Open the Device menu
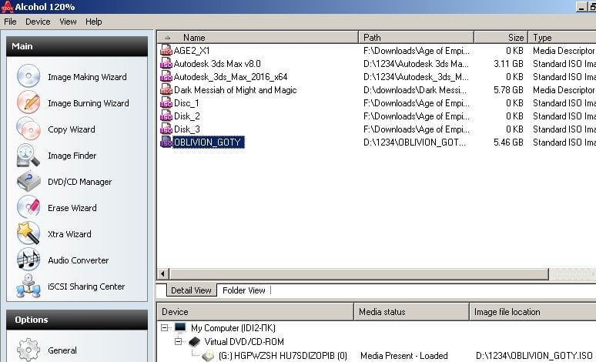The width and height of the screenshot is (596, 362). pos(38,22)
